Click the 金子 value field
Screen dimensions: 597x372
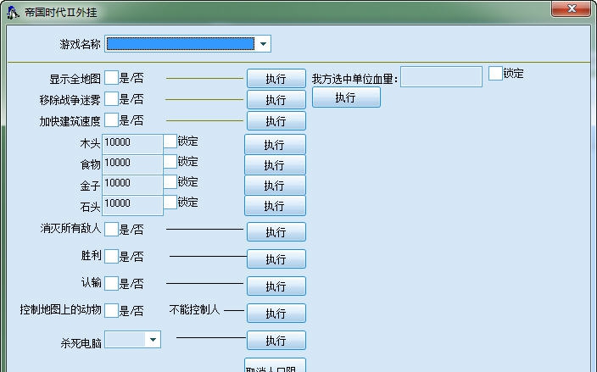[132, 186]
